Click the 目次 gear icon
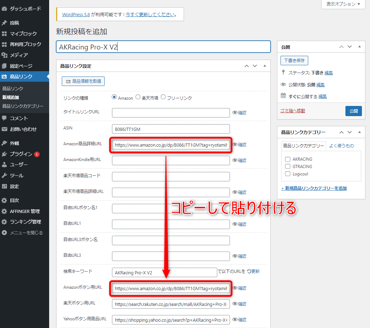 [4, 200]
